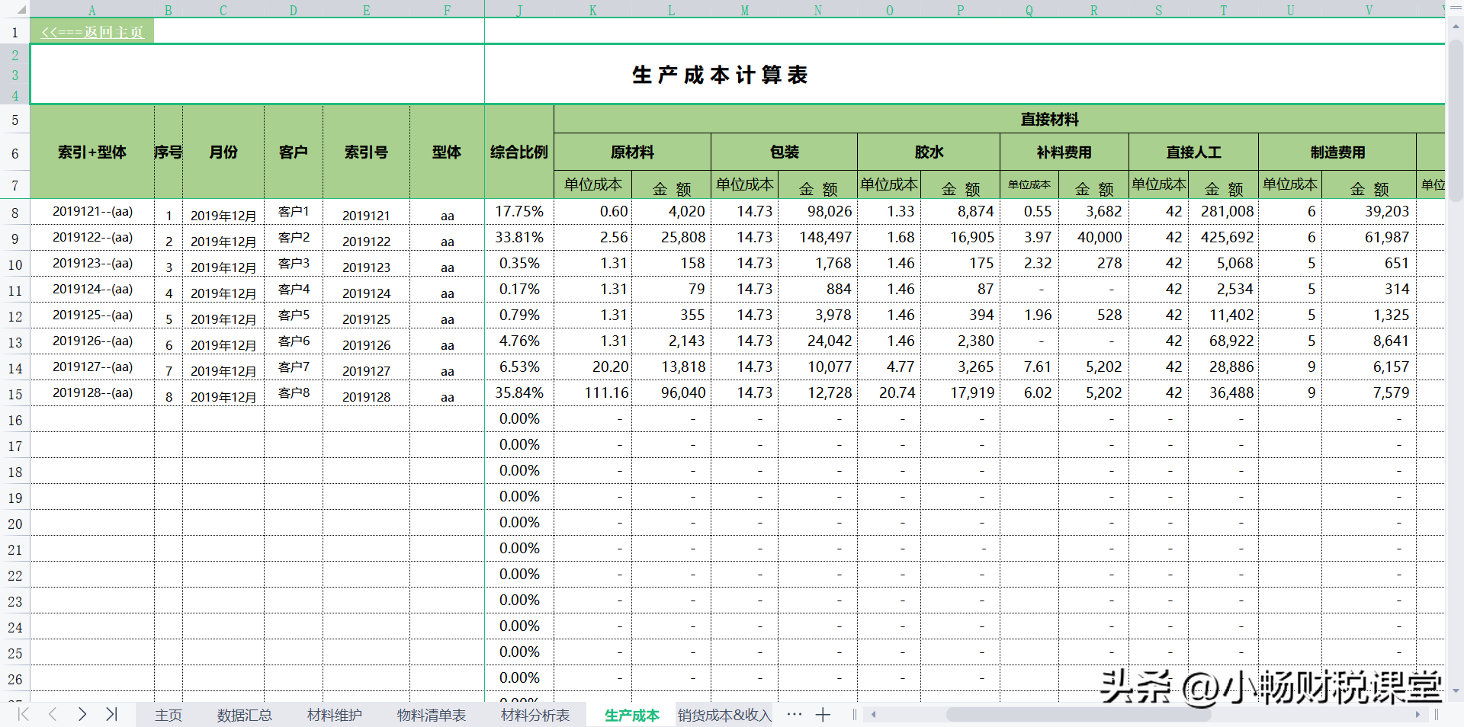Click the 补料费用 header cell
1464x727 pixels.
coord(1064,152)
